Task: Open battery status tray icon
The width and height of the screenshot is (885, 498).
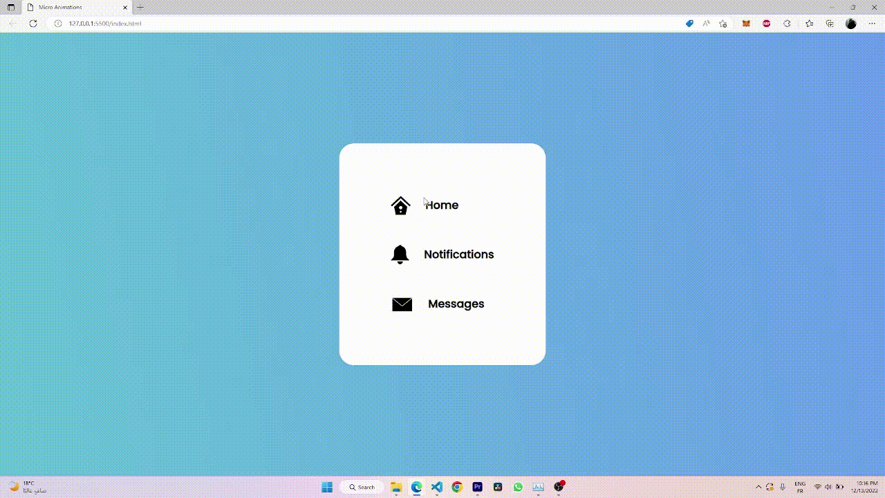Action: click(x=839, y=487)
